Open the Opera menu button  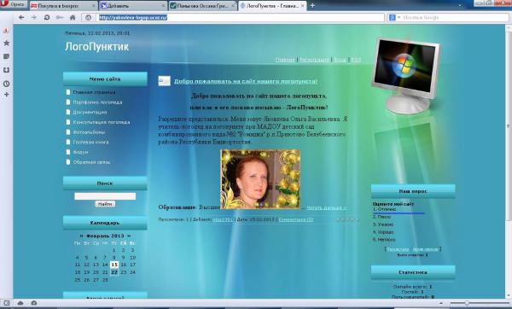[13, 4]
